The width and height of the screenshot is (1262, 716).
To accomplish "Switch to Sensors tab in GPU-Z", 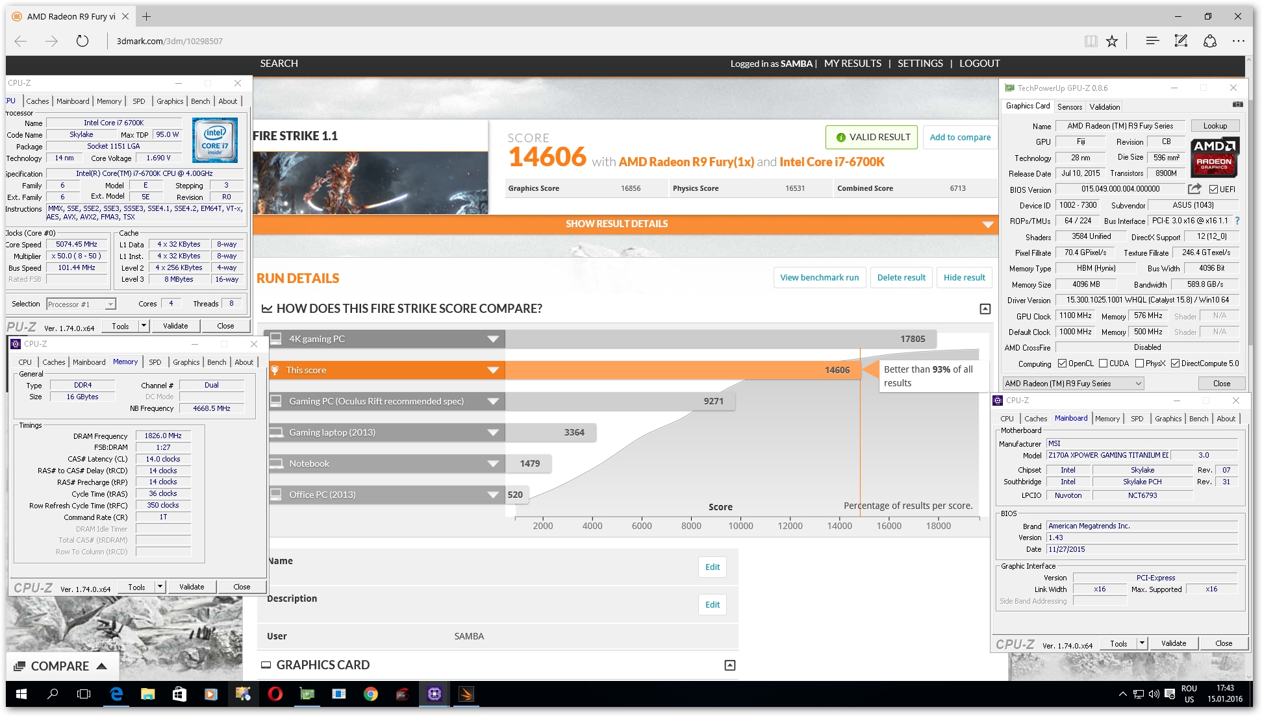I will point(1070,107).
